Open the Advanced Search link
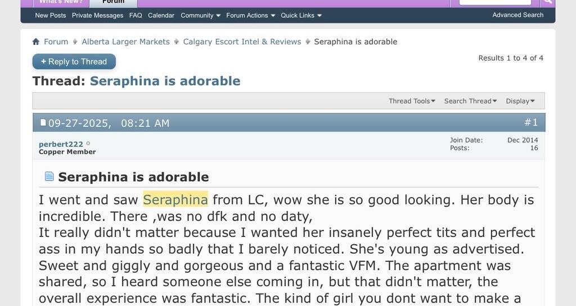Viewport: 576px width, 306px height. (x=517, y=15)
